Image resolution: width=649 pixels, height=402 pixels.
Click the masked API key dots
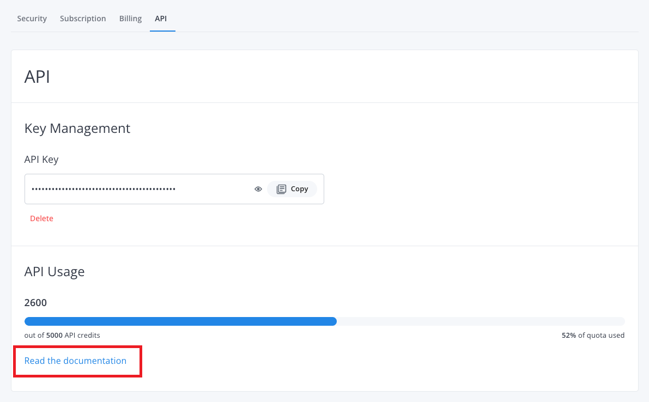[x=104, y=189]
